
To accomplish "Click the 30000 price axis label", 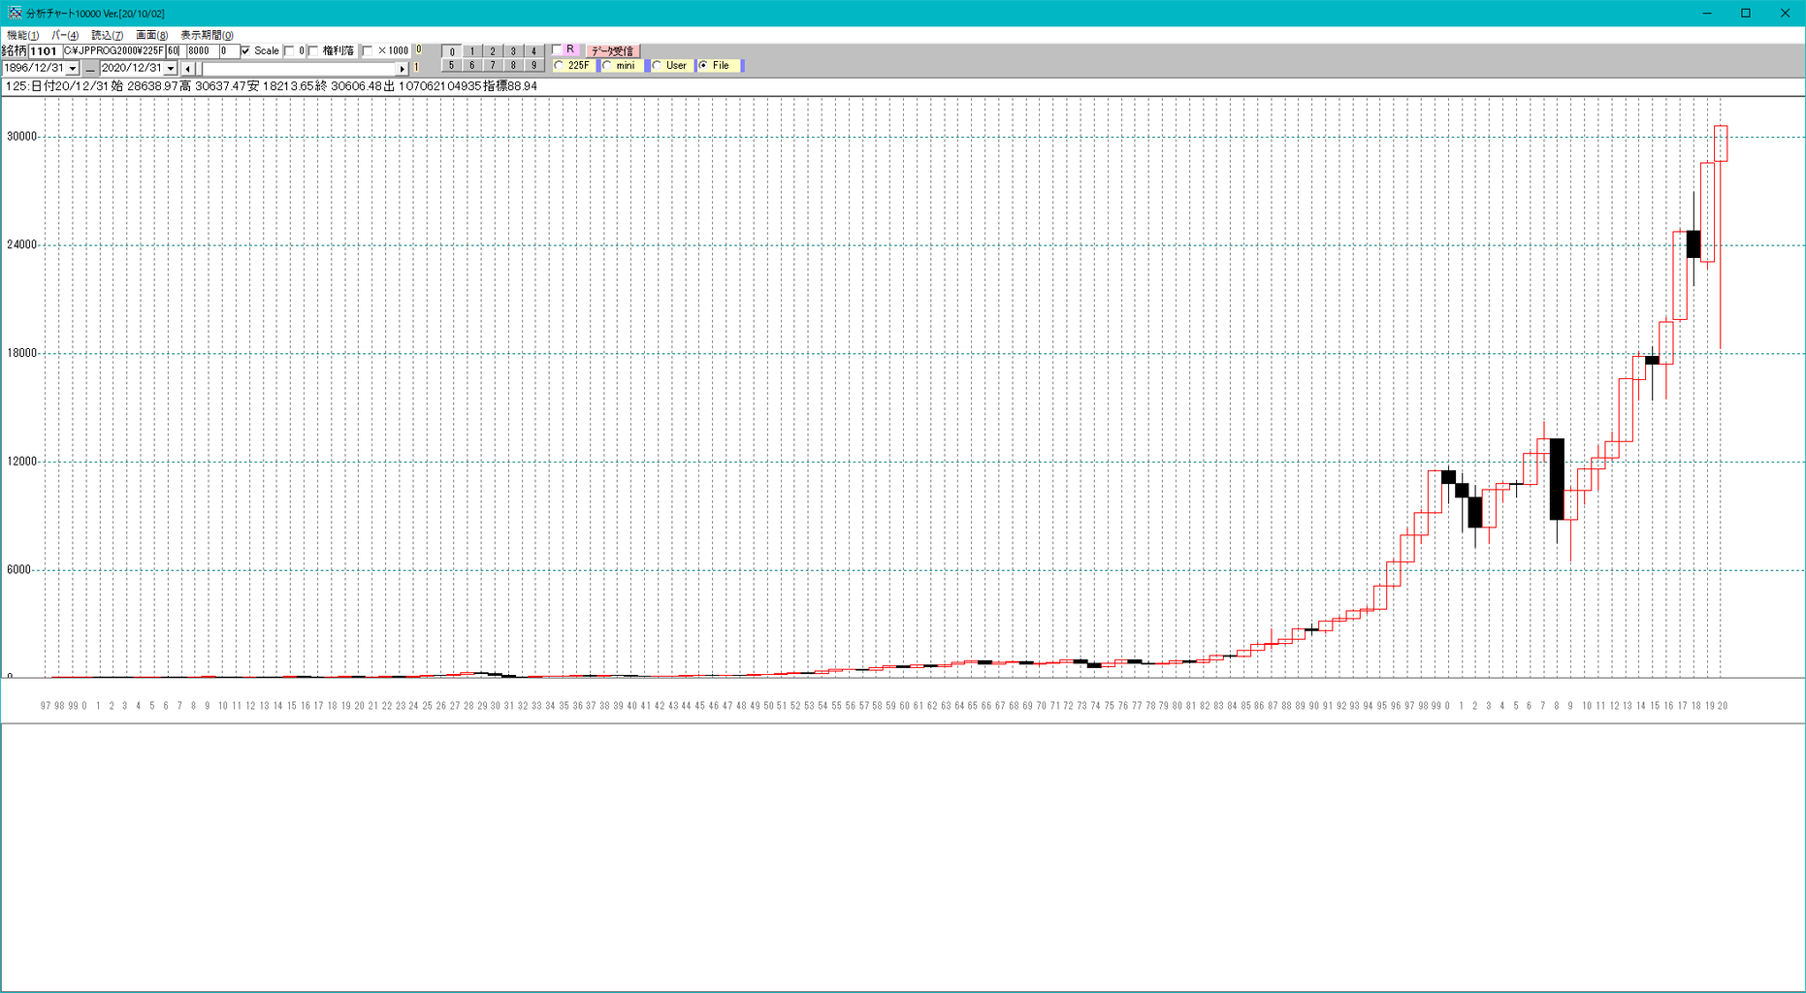I will 21,137.
